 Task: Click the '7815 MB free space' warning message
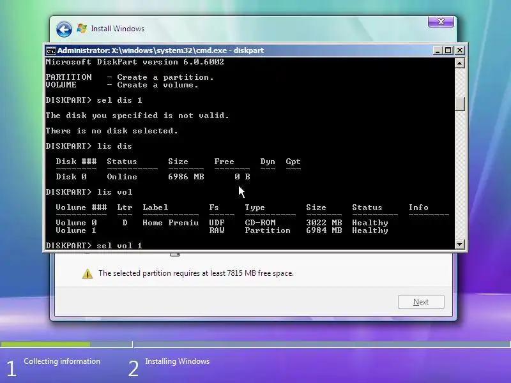pyautogui.click(x=196, y=273)
